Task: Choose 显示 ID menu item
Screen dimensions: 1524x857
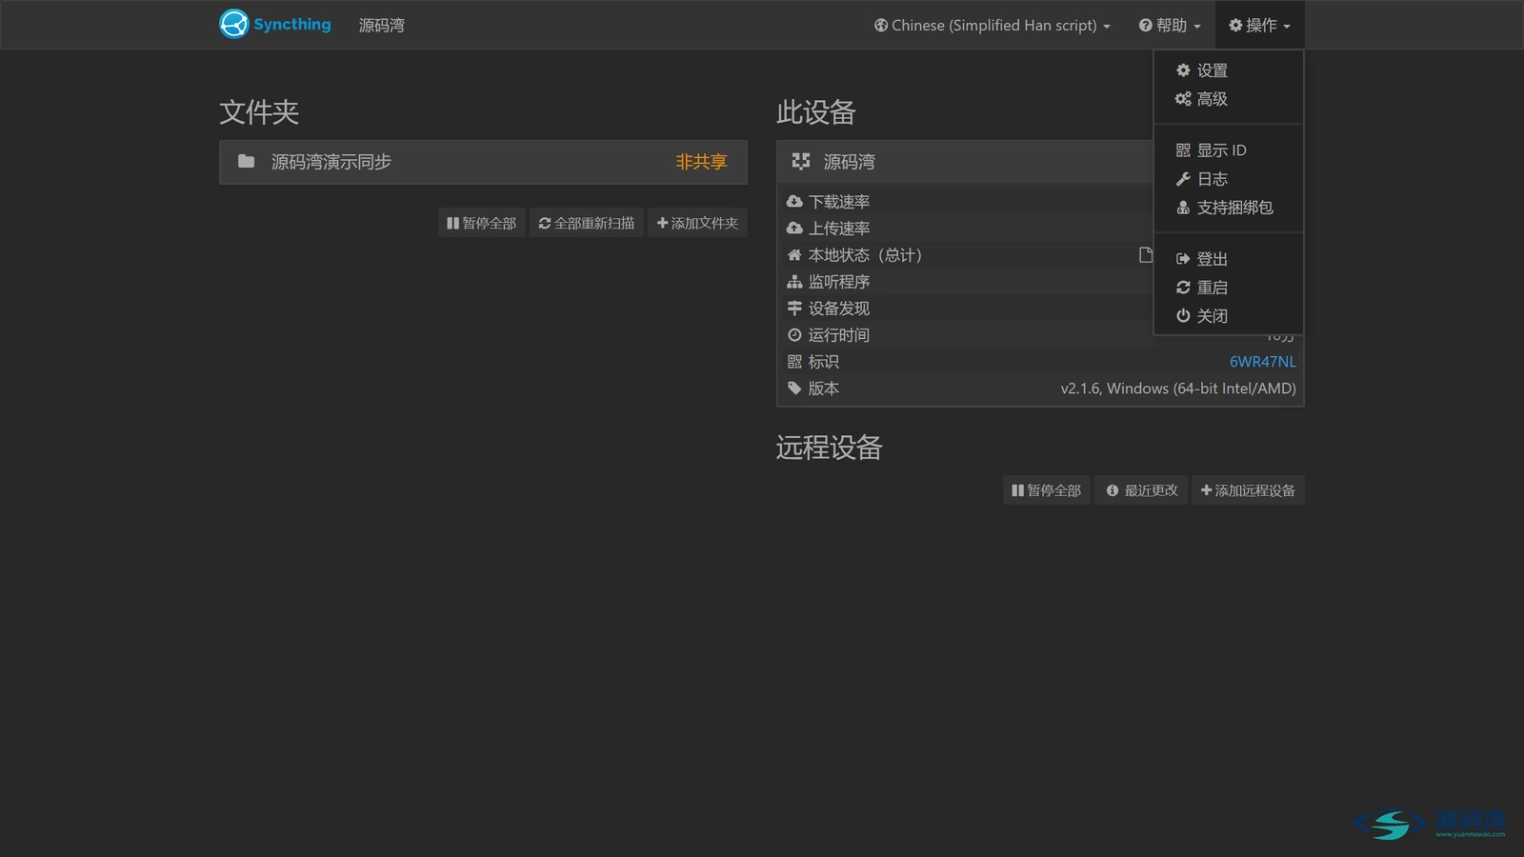Action: click(1228, 150)
